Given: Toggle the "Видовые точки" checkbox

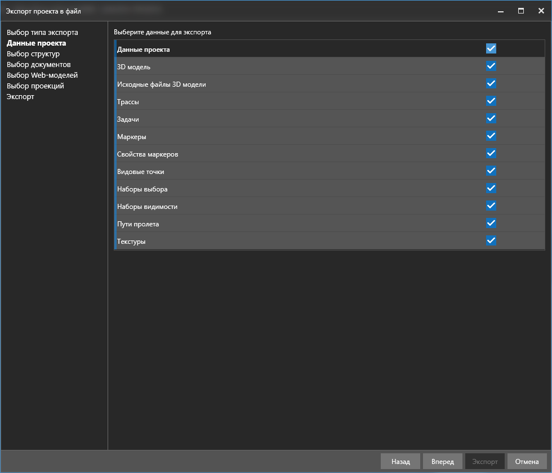Looking at the screenshot, I should point(491,171).
